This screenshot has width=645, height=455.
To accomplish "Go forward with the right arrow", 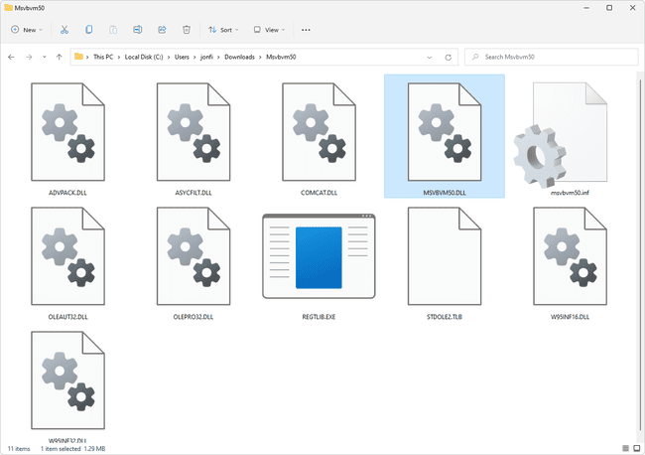I will click(29, 58).
